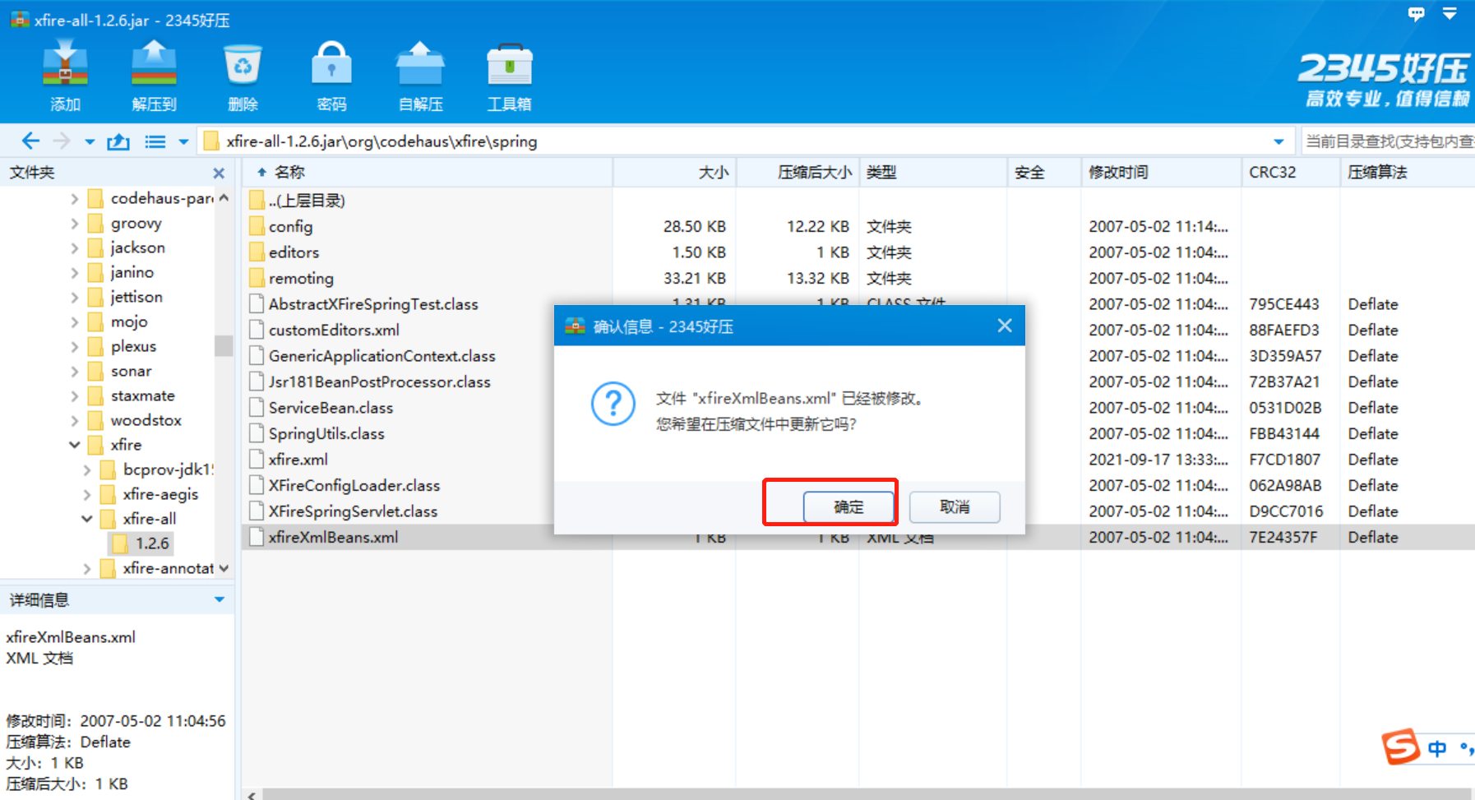Sort by 大小 column header
The image size is (1475, 800).
(675, 173)
